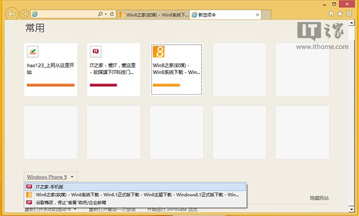Screen dimensions: 359x216
Task: Expand the address bar search dropdown arrow
Action: (x=106, y=14)
